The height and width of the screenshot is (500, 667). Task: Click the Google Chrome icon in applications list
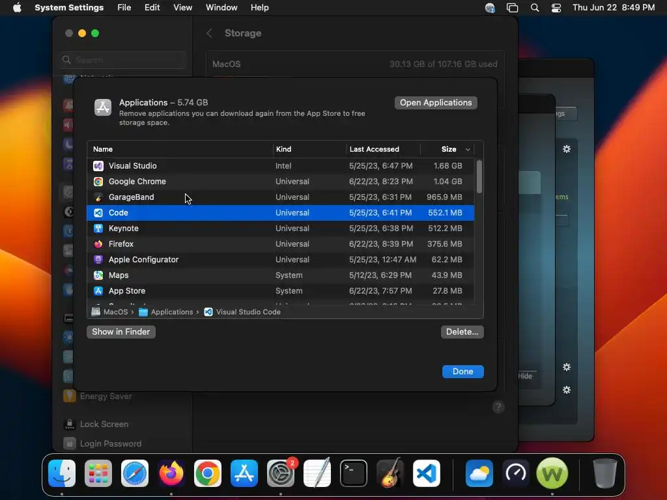tap(98, 182)
